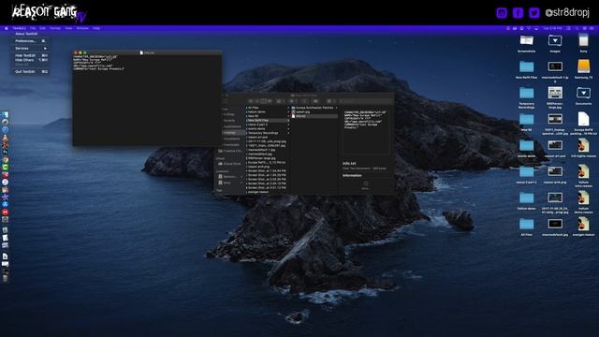The image size is (599, 337).
Task: Switch Finder to gallery view
Action: click(x=270, y=101)
